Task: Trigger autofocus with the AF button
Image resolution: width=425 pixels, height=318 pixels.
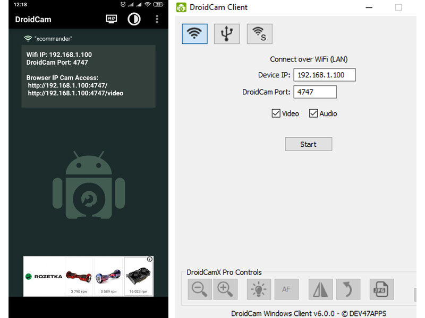Action: [286, 289]
